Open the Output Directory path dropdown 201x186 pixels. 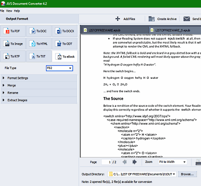142,174
